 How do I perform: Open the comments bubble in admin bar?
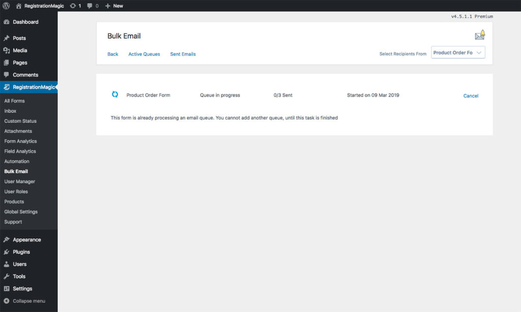pos(90,6)
